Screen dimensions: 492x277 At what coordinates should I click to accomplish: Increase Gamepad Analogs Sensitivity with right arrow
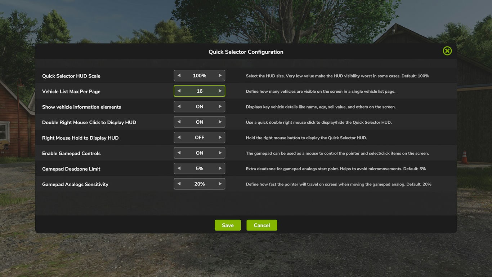(220, 184)
